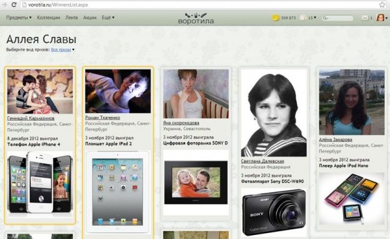The height and width of the screenshot is (239, 390).
Task: Click Яна Скороходова's winner photo
Action: [196, 94]
